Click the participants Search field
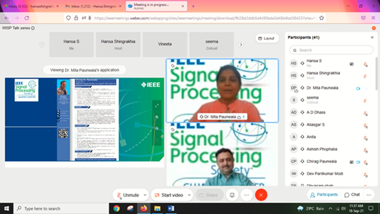 (331, 50)
